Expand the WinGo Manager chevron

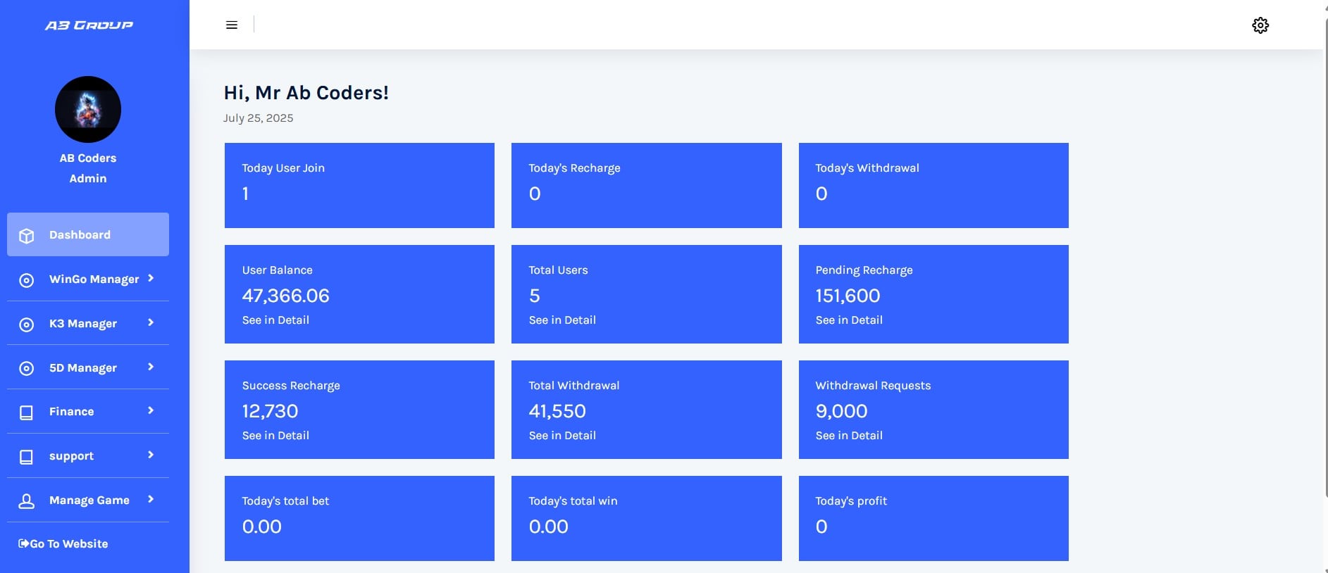[x=151, y=279]
